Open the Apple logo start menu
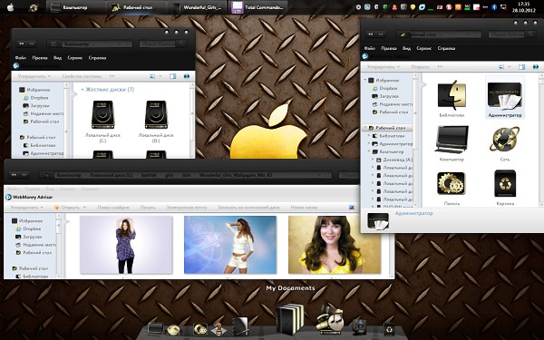Image resolution: width=544 pixels, height=340 pixels. (10, 7)
